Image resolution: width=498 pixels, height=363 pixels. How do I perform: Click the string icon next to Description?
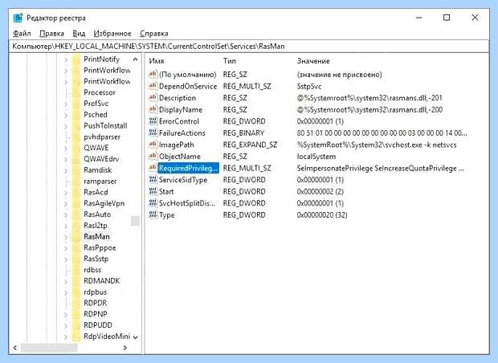(x=153, y=97)
